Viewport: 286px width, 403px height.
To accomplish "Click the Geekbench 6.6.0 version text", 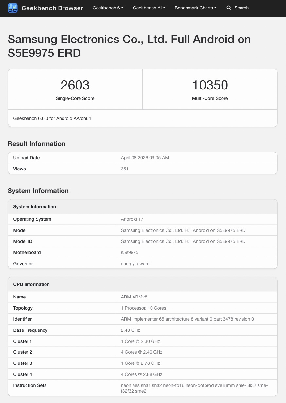I will pos(52,118).
